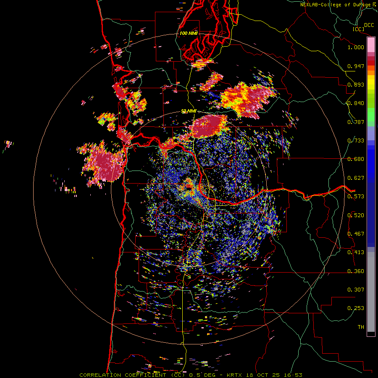Click the yellow segment of the color bar
The width and height of the screenshot is (378, 378).
(371, 83)
